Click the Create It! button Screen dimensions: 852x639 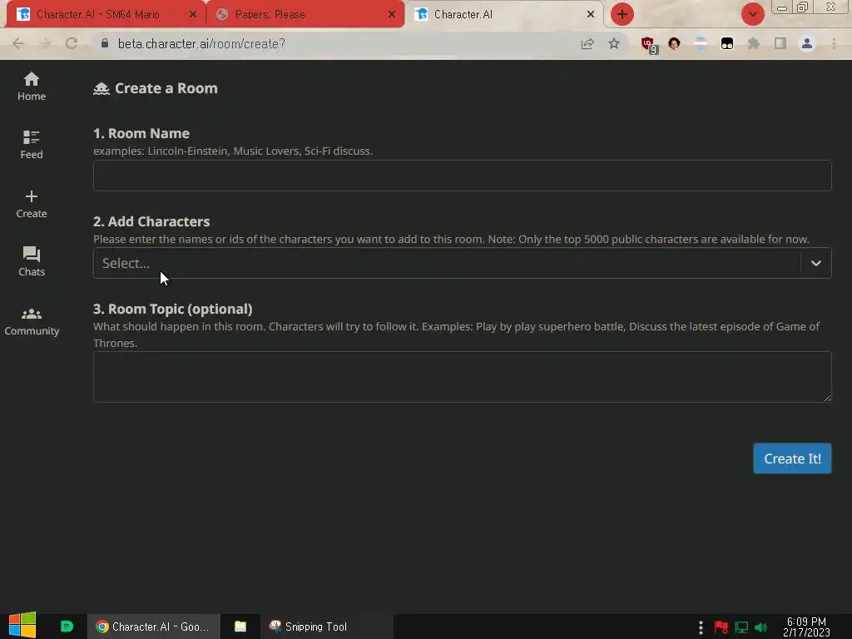tap(792, 458)
